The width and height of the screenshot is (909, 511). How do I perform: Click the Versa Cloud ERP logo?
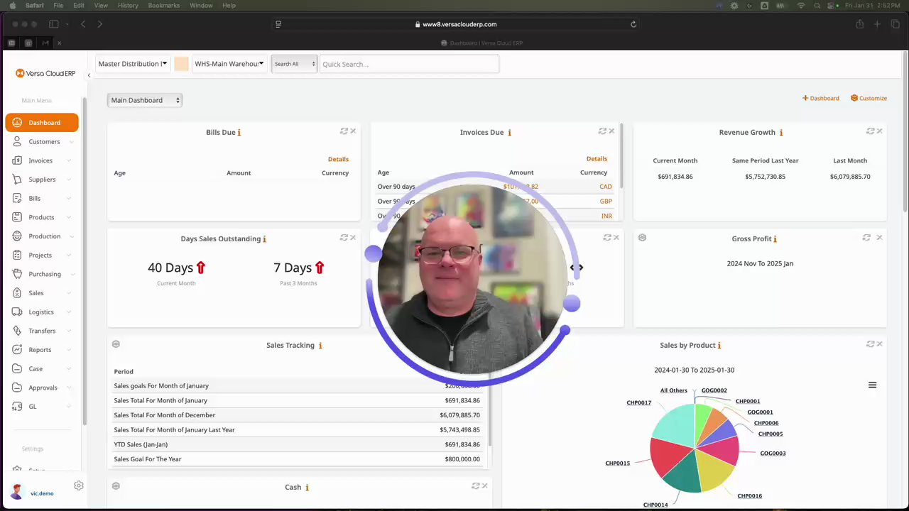point(45,73)
